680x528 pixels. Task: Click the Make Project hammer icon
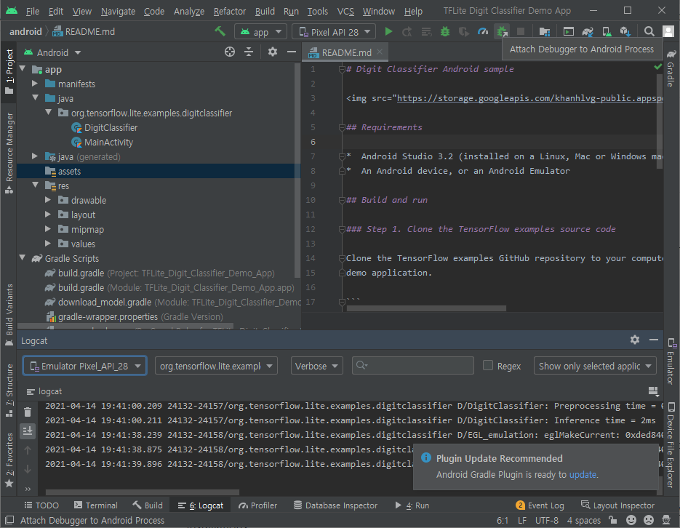[x=220, y=31]
